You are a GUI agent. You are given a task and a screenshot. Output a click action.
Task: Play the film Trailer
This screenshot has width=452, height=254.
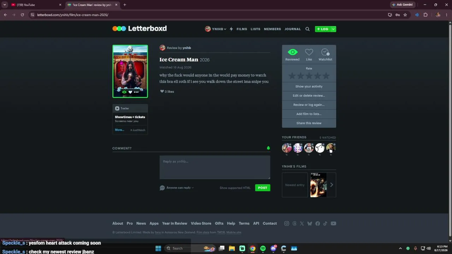tap(122, 108)
